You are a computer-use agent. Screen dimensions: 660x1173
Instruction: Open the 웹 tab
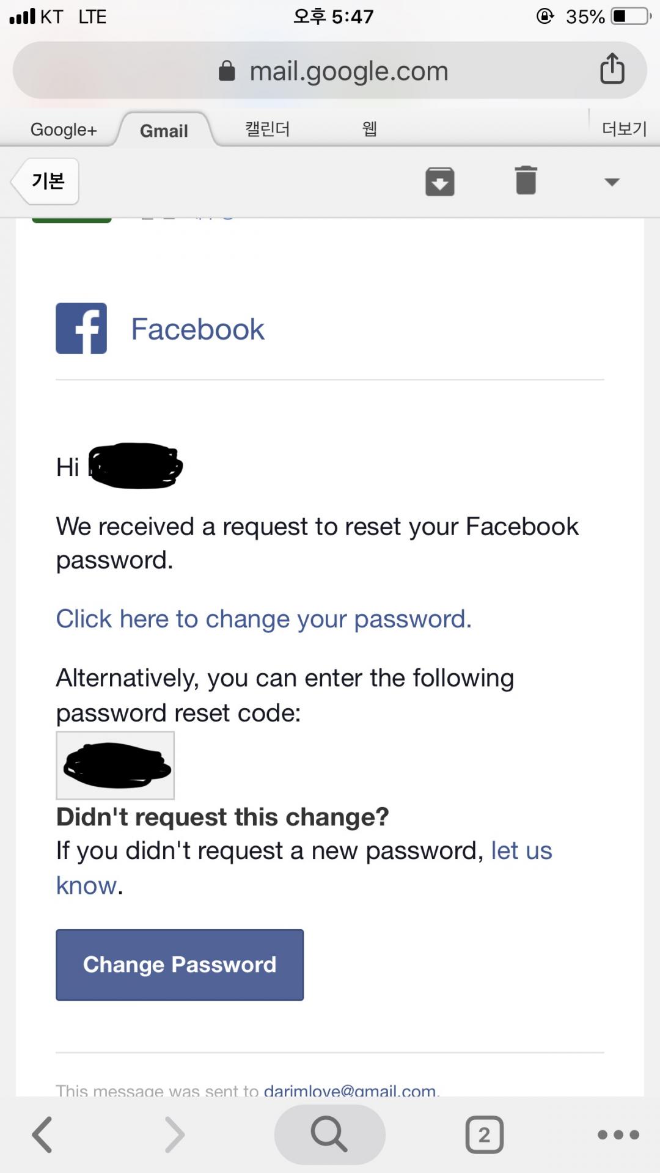(x=369, y=129)
